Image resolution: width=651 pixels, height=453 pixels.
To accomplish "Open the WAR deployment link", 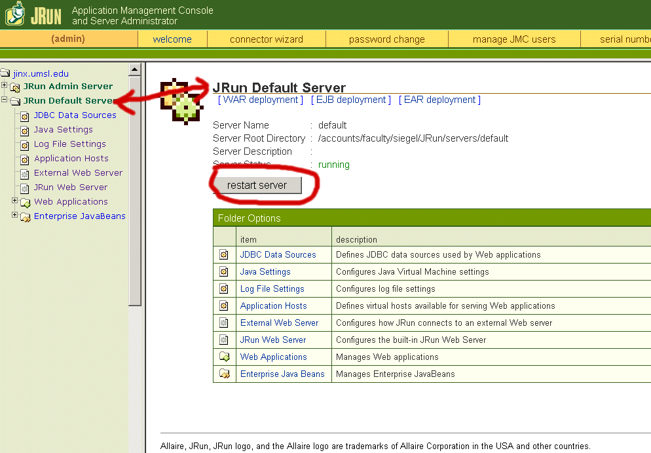I will (261, 100).
